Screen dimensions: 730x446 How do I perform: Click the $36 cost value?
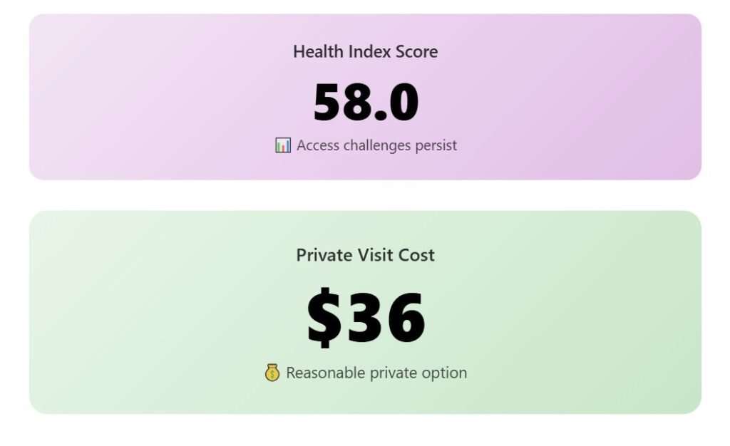[x=365, y=317]
